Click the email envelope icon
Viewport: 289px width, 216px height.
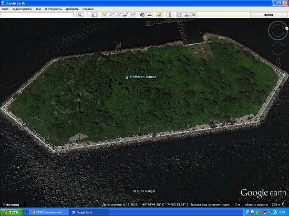(179, 15)
